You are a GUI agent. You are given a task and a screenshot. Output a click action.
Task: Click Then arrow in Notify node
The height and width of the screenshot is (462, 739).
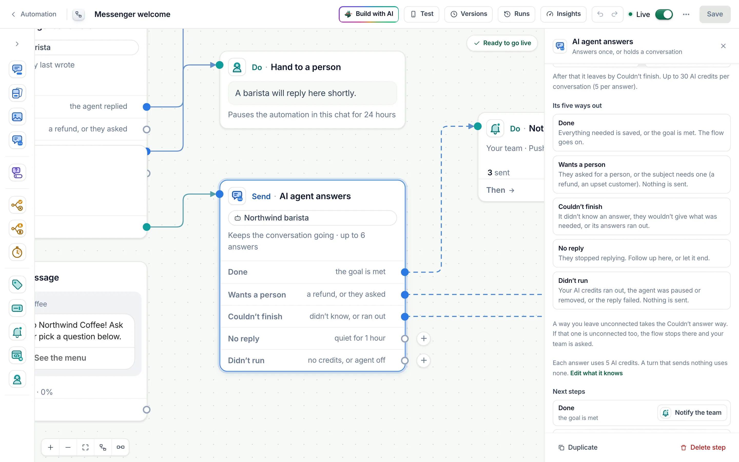(500, 190)
